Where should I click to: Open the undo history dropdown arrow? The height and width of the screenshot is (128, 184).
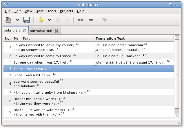[x=50, y=20]
